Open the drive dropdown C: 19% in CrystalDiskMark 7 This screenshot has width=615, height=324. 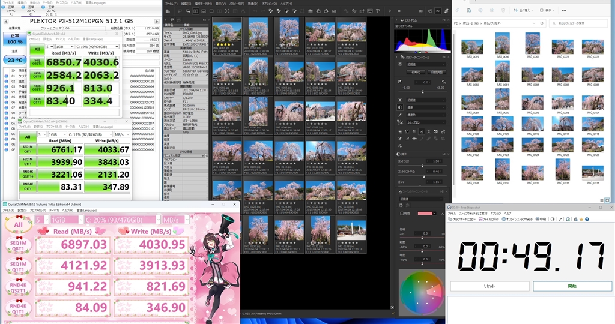pyautogui.click(x=90, y=134)
